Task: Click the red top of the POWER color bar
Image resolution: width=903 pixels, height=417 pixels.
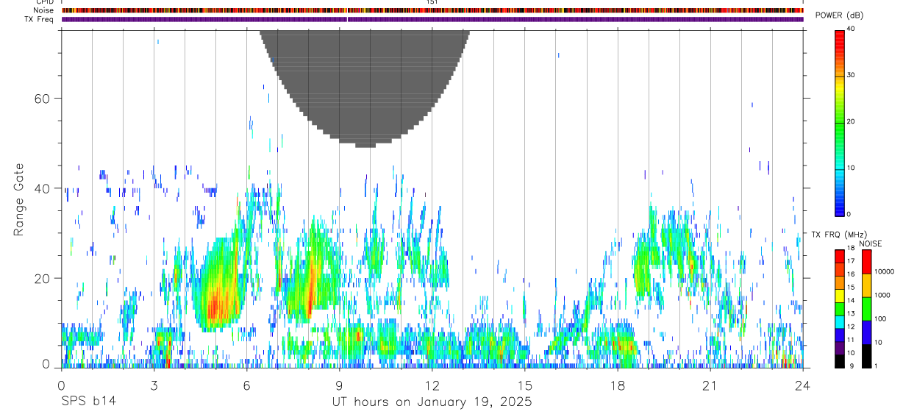Action: click(840, 40)
